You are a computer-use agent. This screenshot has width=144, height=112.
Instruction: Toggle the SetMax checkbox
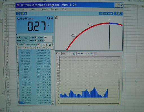[x=36, y=38]
